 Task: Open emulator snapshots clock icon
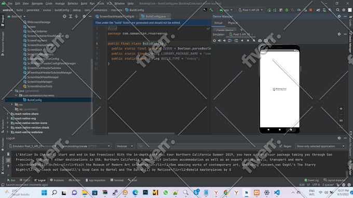click(266, 41)
